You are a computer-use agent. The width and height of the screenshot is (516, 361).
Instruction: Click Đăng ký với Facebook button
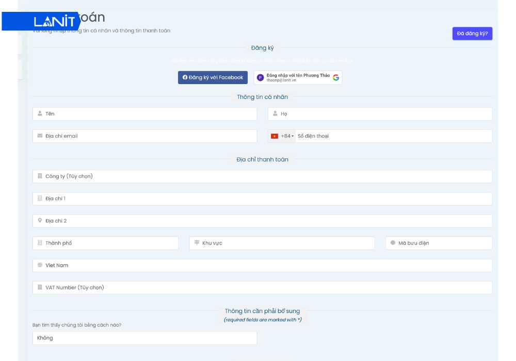point(213,77)
